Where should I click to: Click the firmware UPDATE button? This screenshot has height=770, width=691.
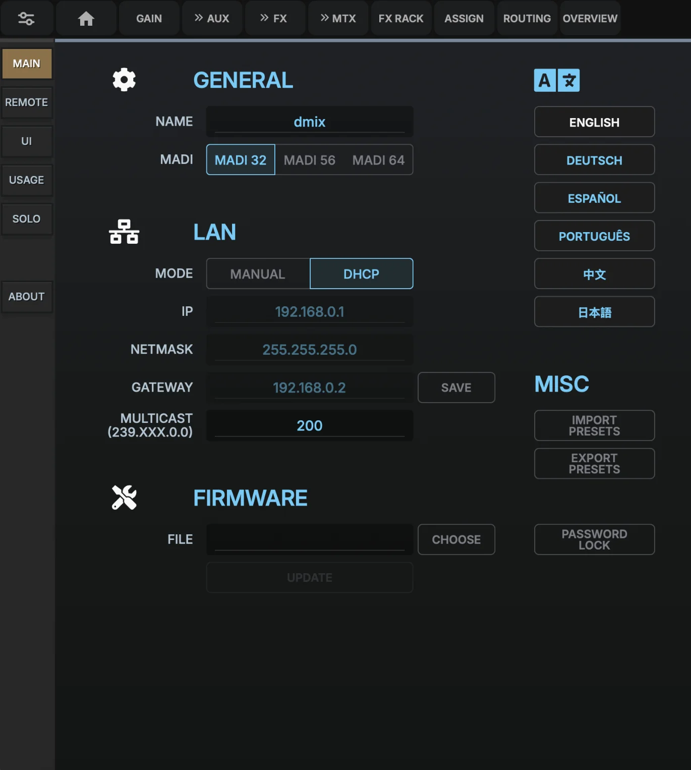click(x=310, y=577)
